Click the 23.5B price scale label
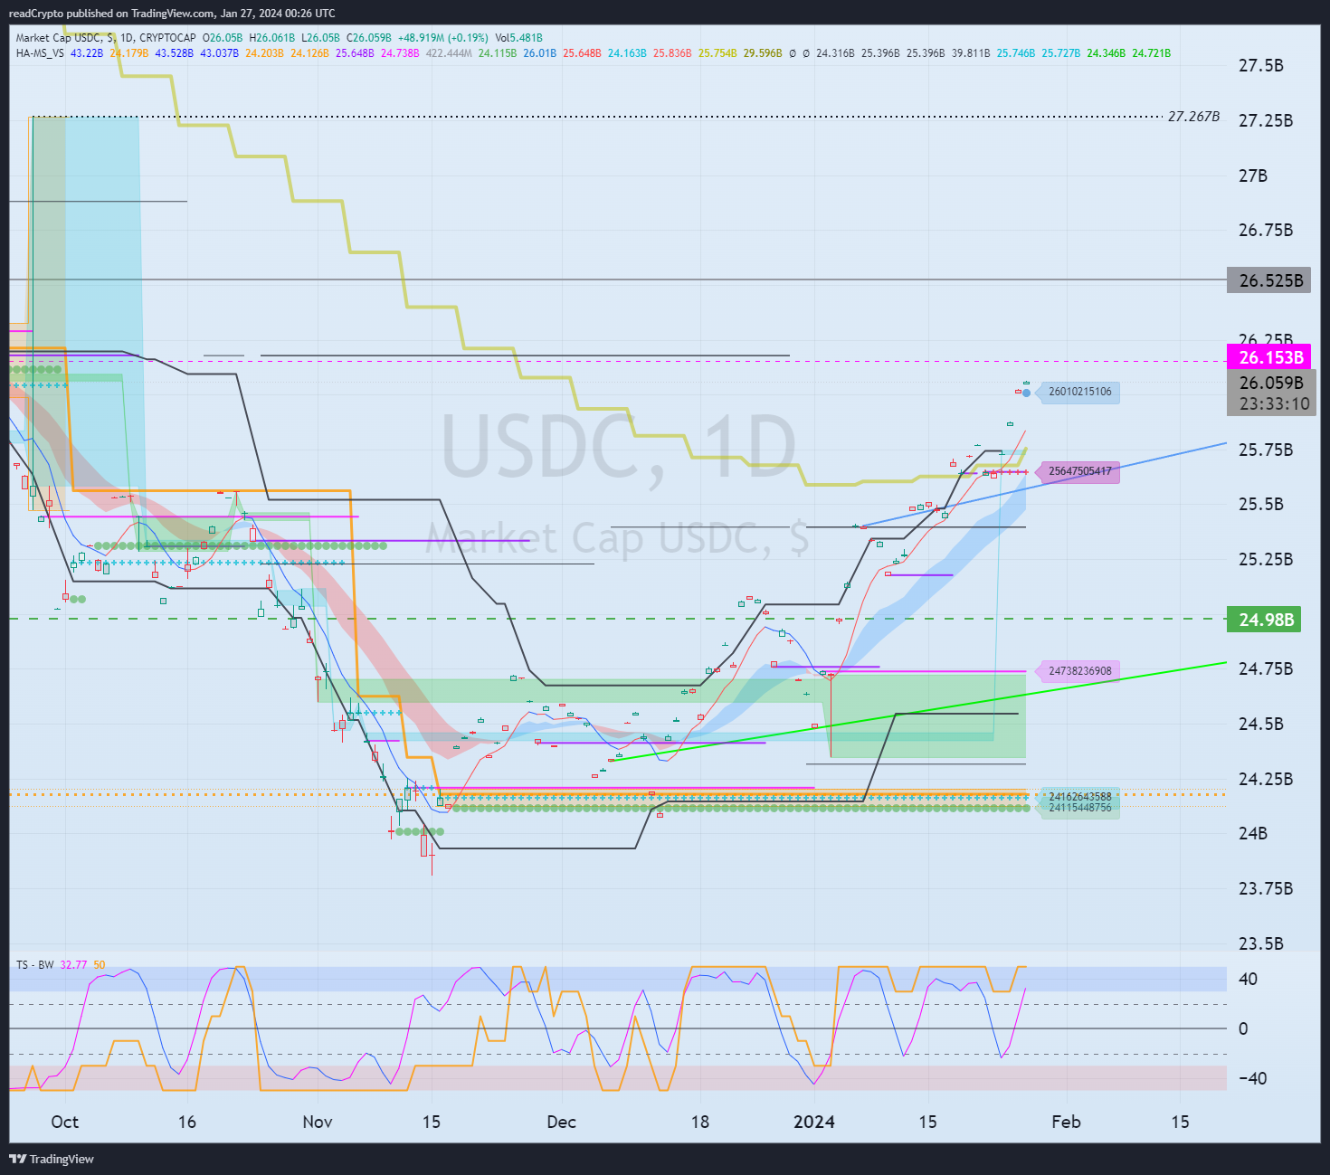 1260,944
